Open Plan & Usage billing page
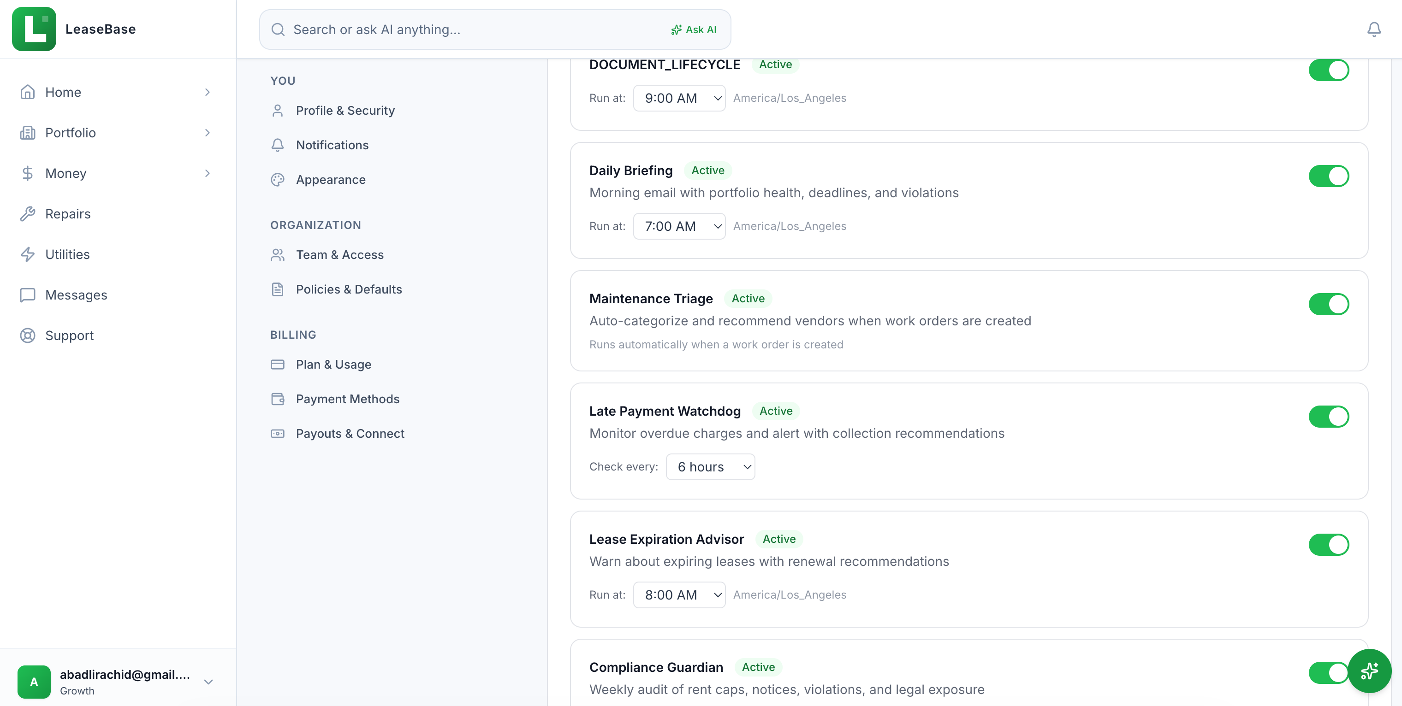 (x=333, y=365)
